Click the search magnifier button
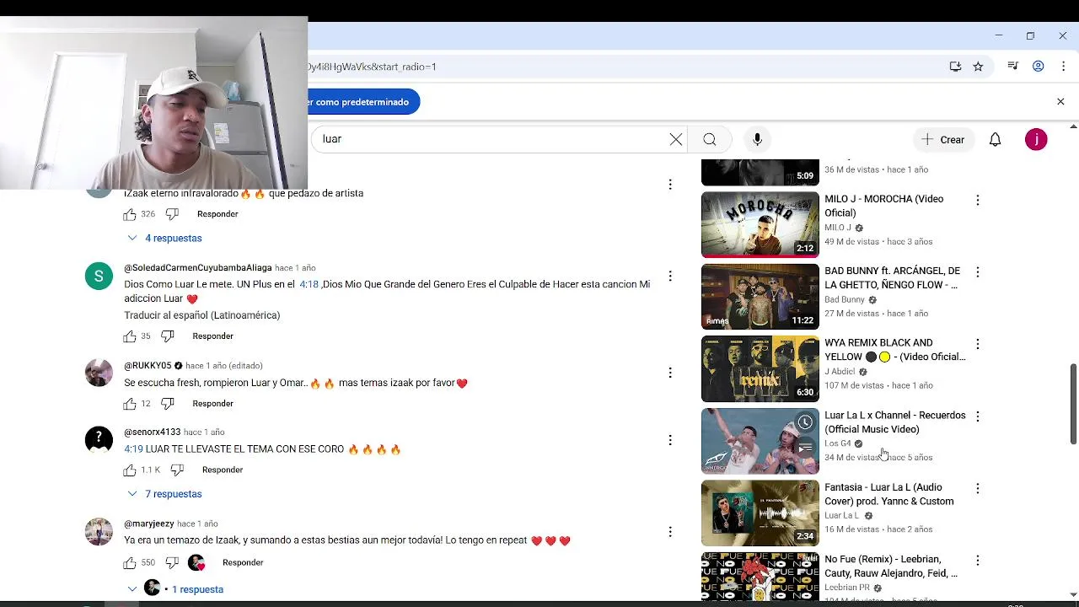The height and width of the screenshot is (607, 1079). click(710, 139)
